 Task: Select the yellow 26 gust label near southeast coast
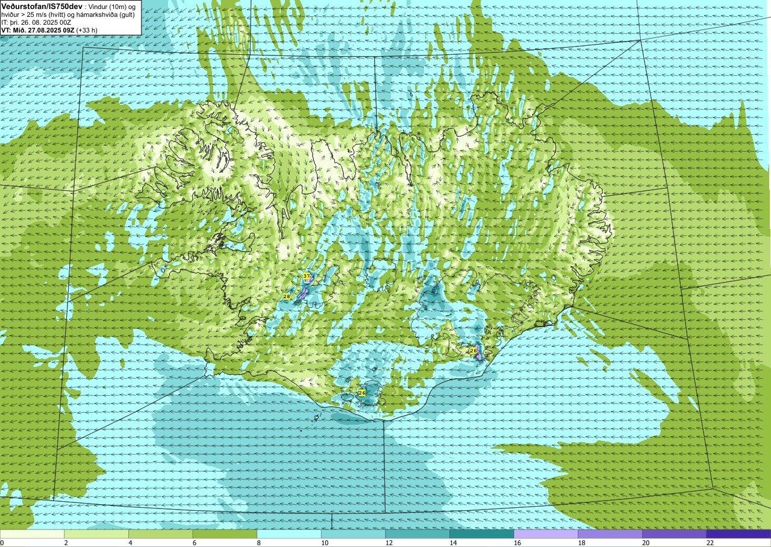(x=473, y=350)
